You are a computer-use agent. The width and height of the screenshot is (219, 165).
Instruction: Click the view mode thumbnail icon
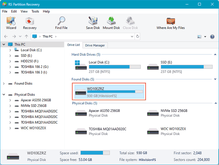tap(200, 36)
